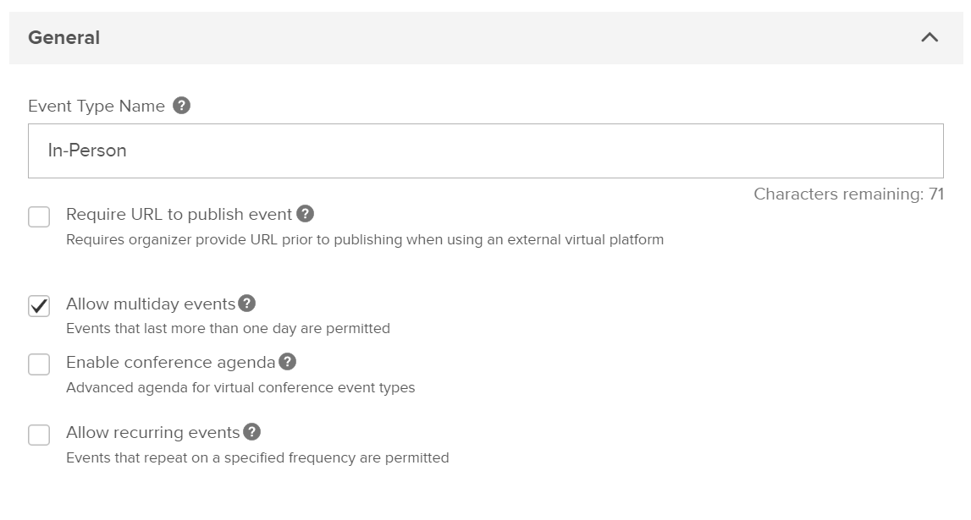Open help icon for Allow recurring events
Viewport: 971px width, 520px height.
click(252, 431)
